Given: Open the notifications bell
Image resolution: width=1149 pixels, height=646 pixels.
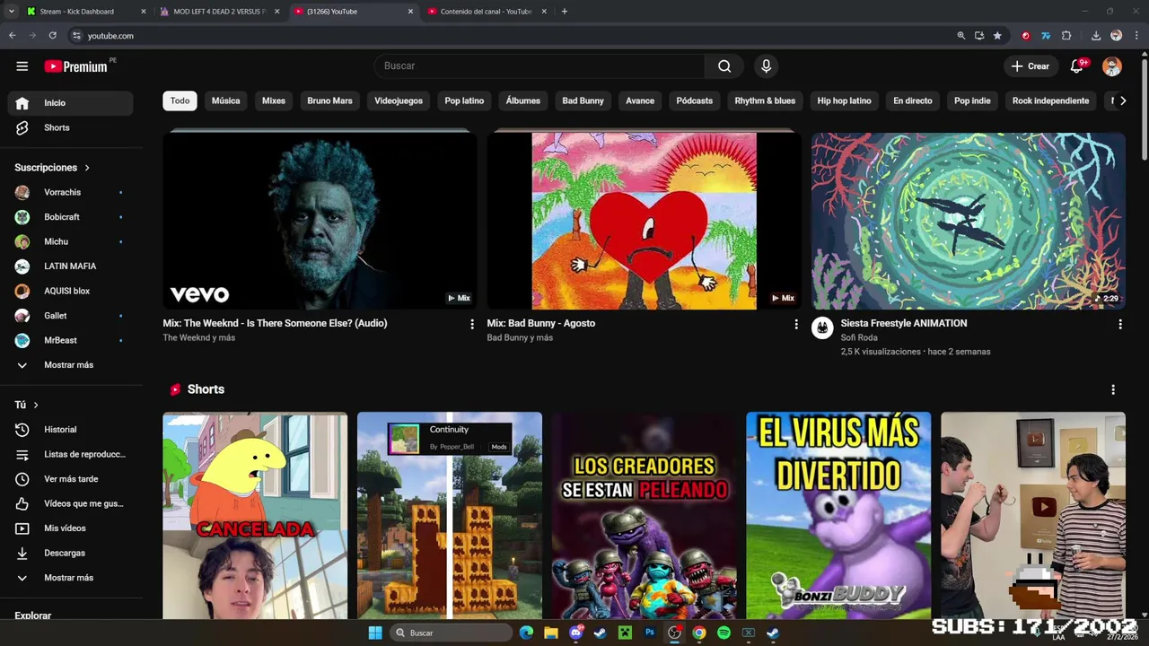Looking at the screenshot, I should click(1077, 66).
